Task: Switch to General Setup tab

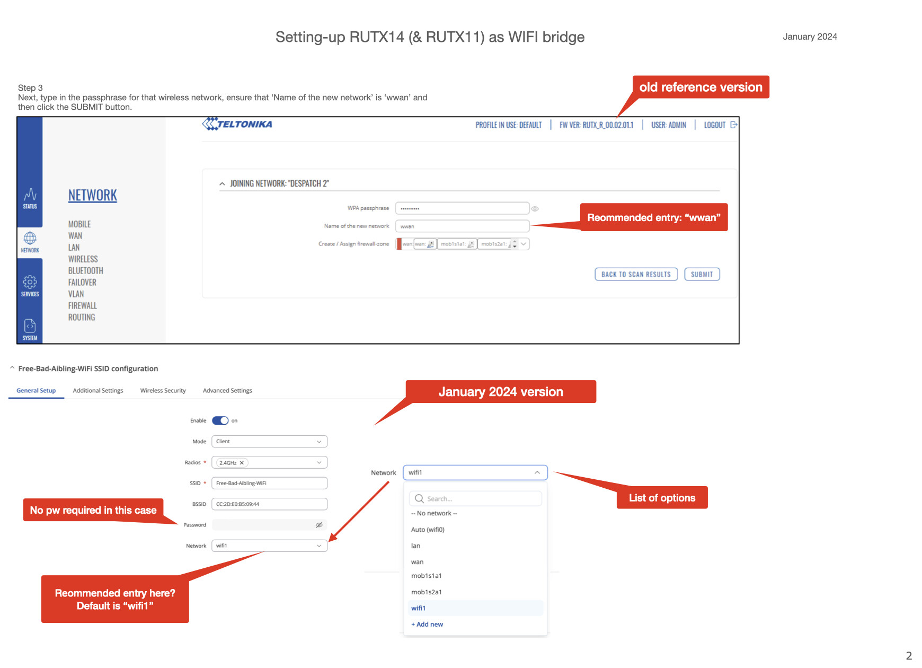Action: pos(36,391)
